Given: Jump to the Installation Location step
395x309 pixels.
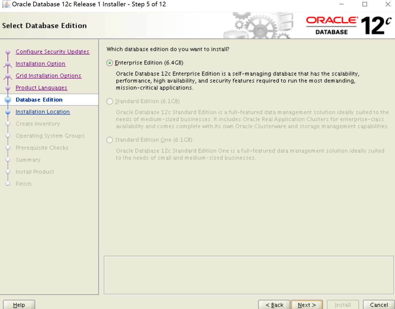Looking at the screenshot, I should 42,112.
